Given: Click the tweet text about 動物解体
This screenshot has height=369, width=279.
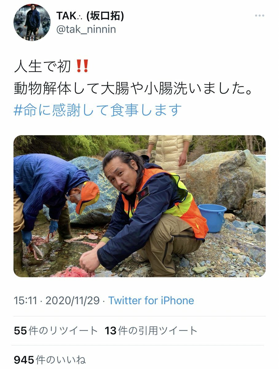Looking at the screenshot, I should [134, 89].
